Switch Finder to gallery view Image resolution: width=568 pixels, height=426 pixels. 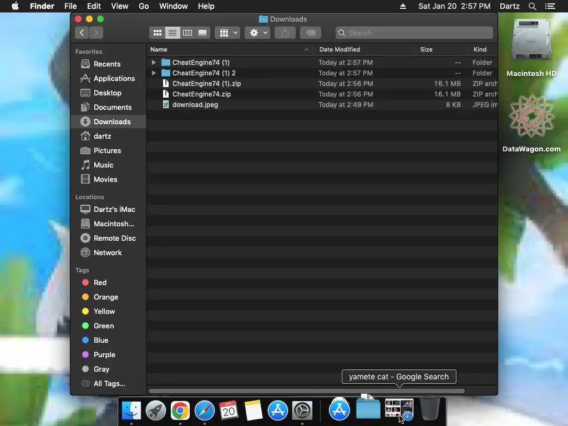(x=202, y=33)
